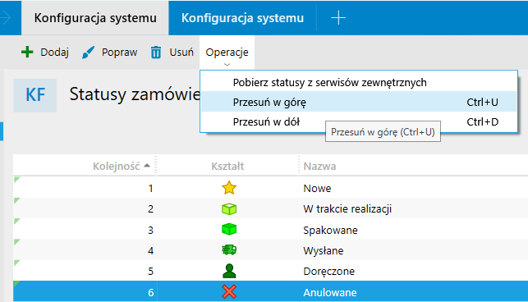Click the delivery truck icon for Wysłane
The width and height of the screenshot is (528, 302).
click(229, 249)
